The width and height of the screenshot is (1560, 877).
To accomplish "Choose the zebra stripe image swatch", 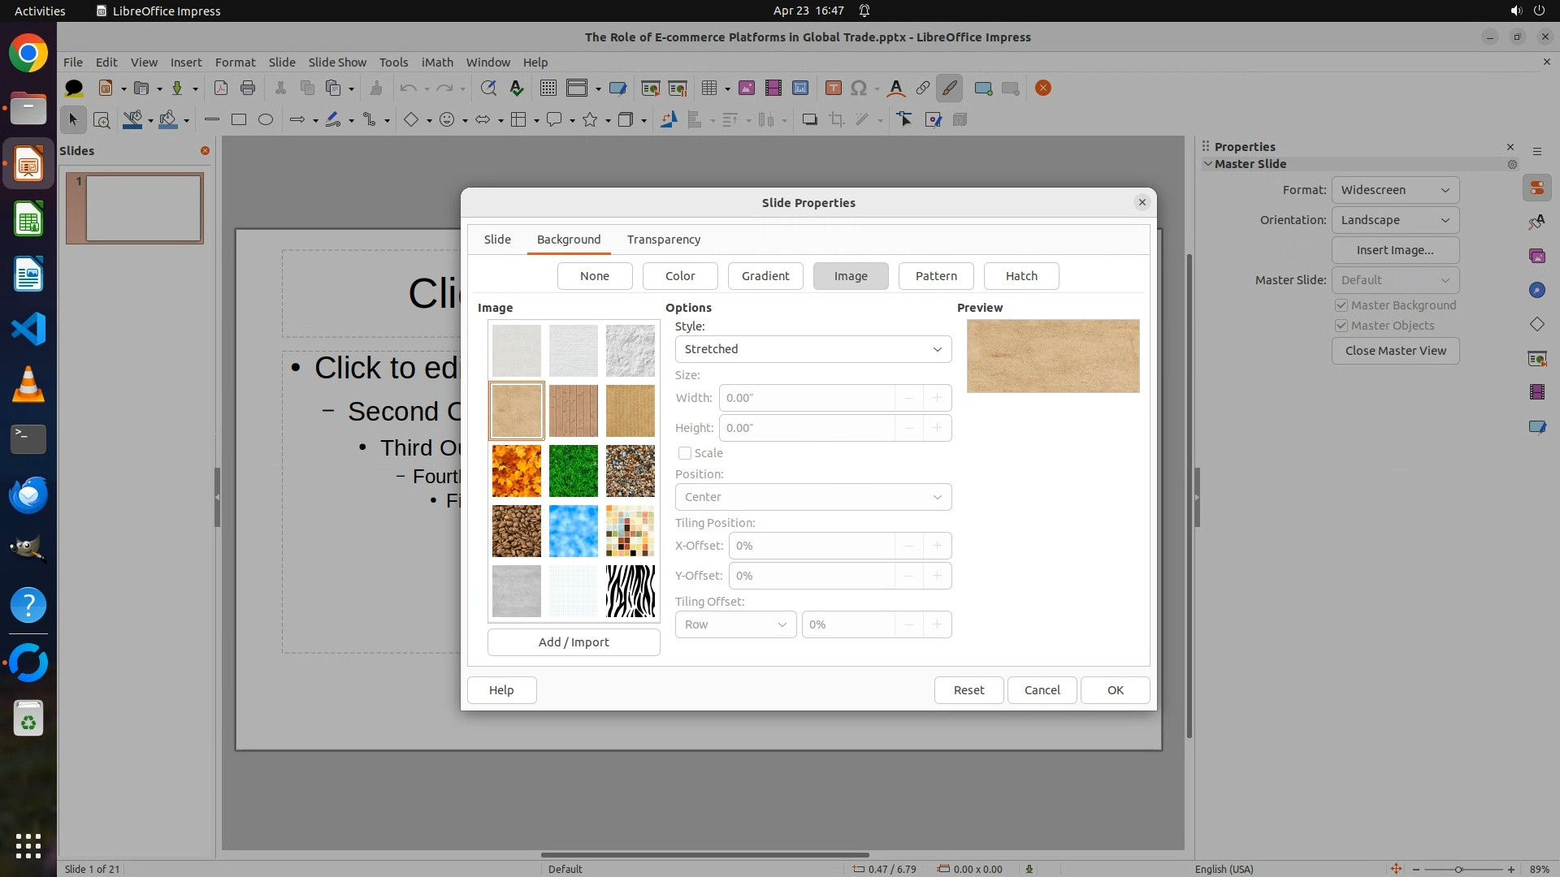I will [x=630, y=591].
